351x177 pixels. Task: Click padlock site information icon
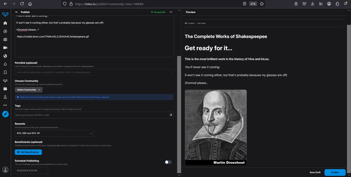[71, 4]
